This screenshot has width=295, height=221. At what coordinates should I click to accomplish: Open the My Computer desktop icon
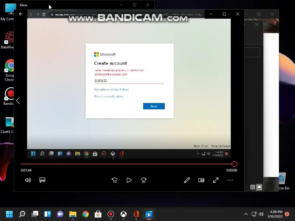7,12
